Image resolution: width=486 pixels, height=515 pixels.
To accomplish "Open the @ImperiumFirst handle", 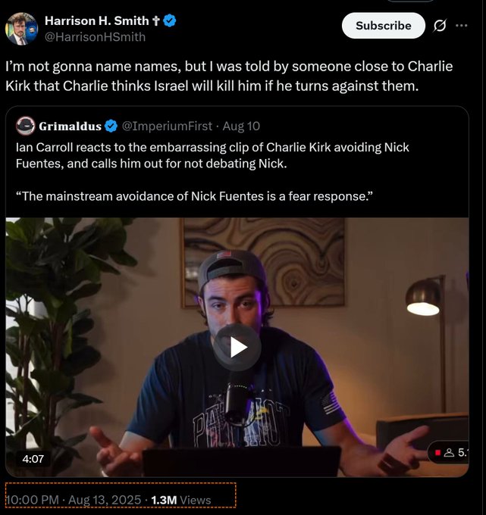I will tap(167, 126).
